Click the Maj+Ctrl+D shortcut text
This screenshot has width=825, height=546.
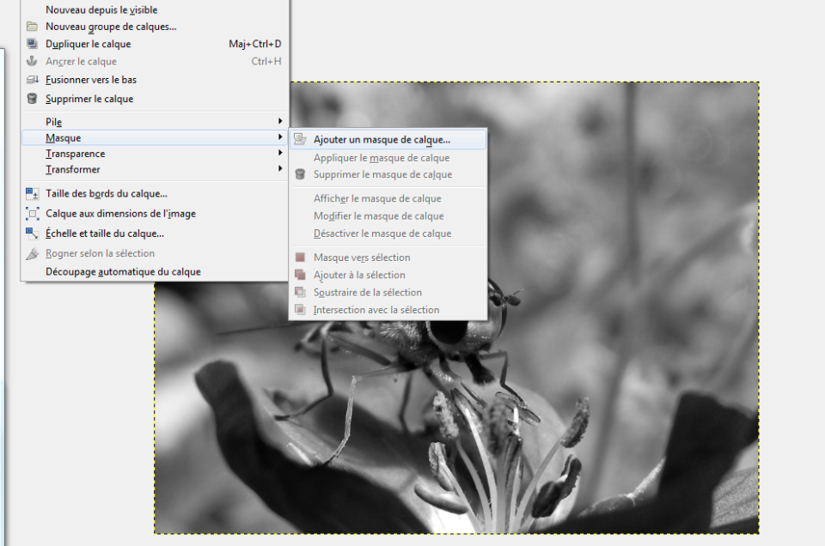pos(255,44)
